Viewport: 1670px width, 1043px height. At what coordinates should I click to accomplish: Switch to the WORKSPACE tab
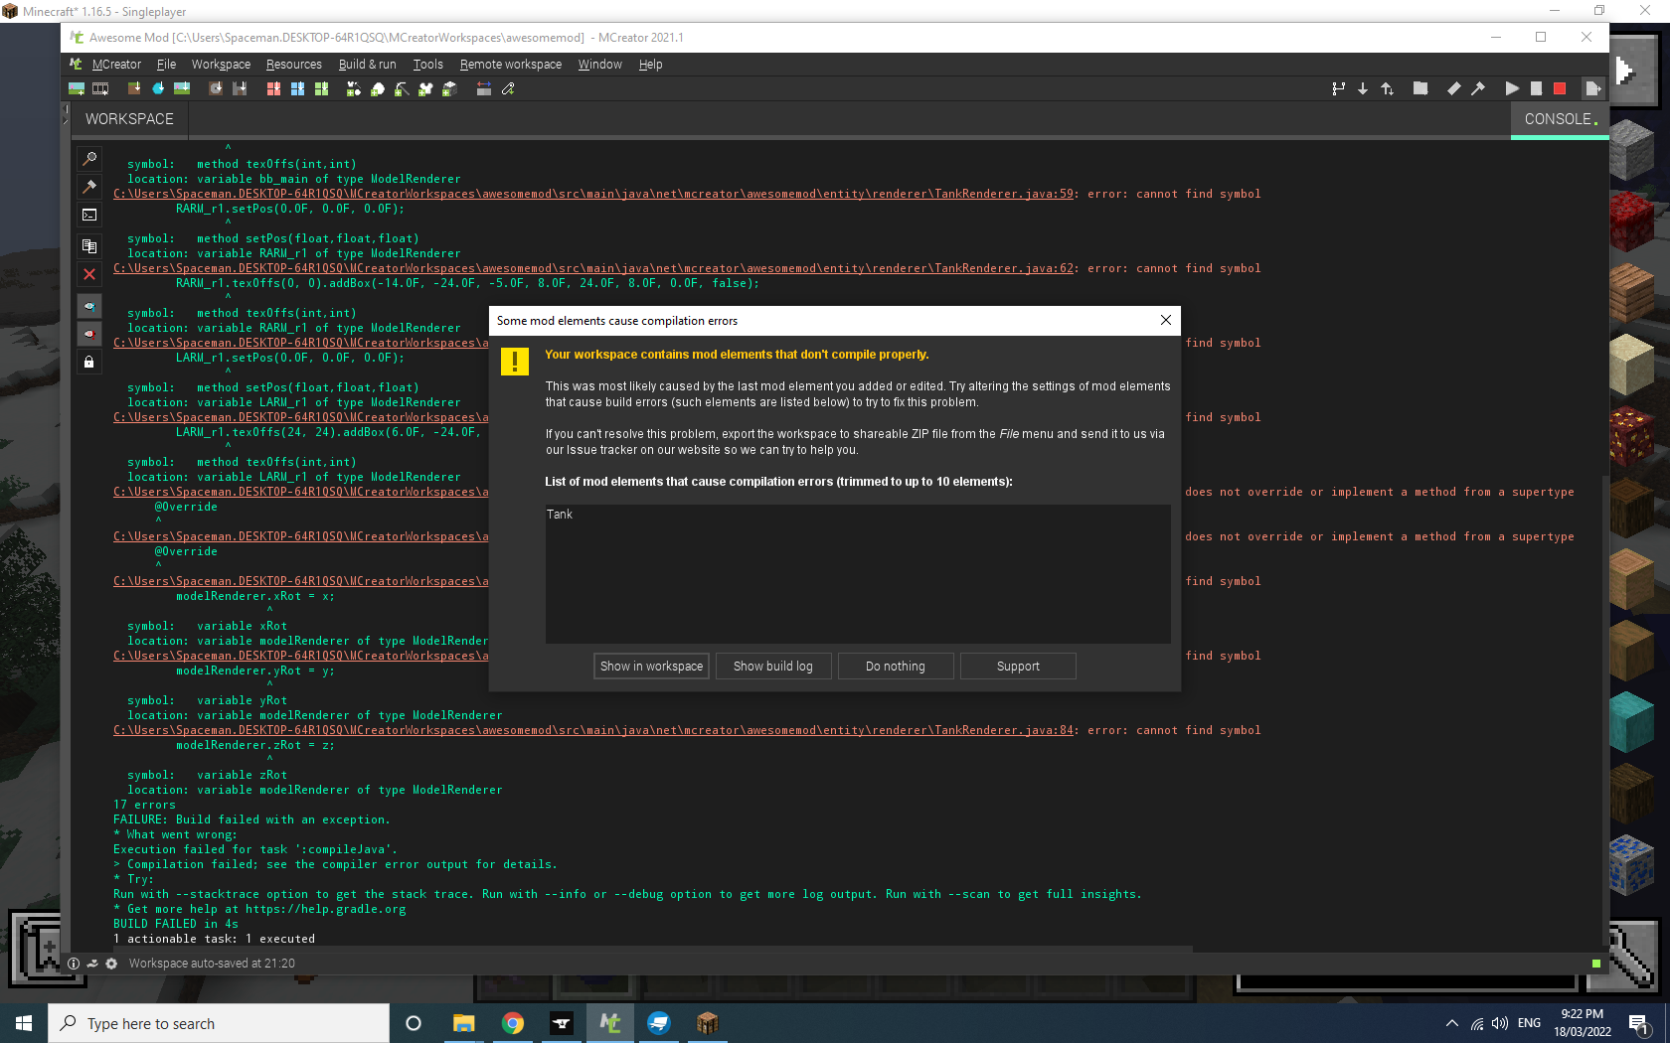pyautogui.click(x=128, y=118)
